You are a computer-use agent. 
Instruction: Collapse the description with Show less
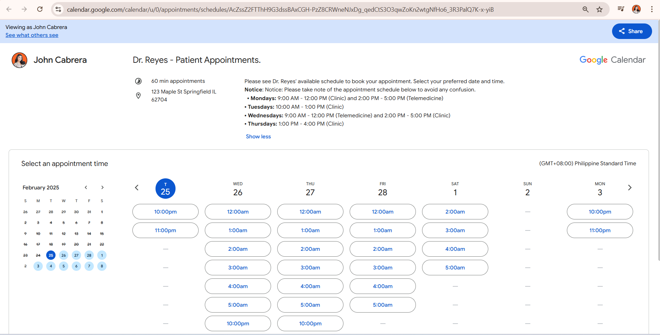click(x=258, y=137)
